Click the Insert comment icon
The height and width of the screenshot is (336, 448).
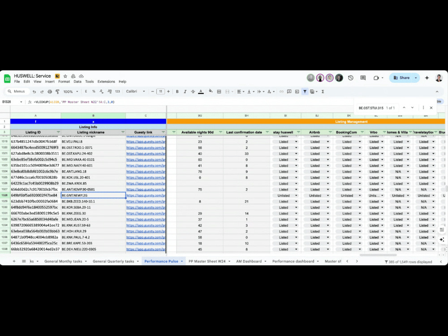click(x=289, y=92)
